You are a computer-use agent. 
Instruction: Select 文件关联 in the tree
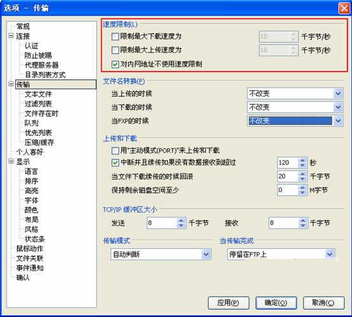(x=30, y=258)
